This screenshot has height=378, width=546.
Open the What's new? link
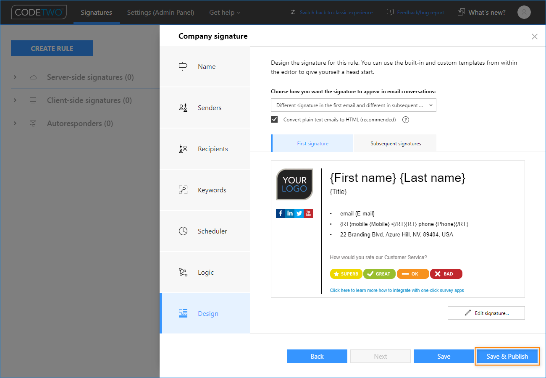tap(487, 12)
